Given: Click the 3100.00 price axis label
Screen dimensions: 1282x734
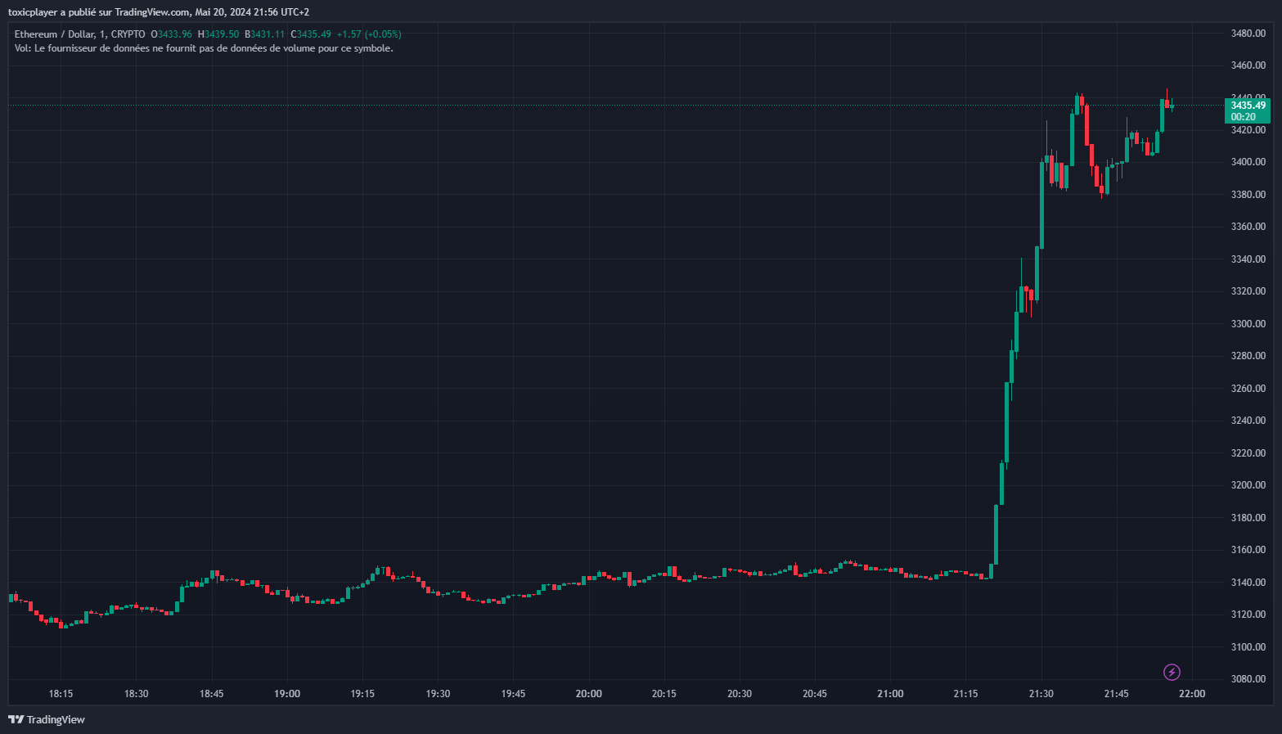Looking at the screenshot, I should (1248, 647).
